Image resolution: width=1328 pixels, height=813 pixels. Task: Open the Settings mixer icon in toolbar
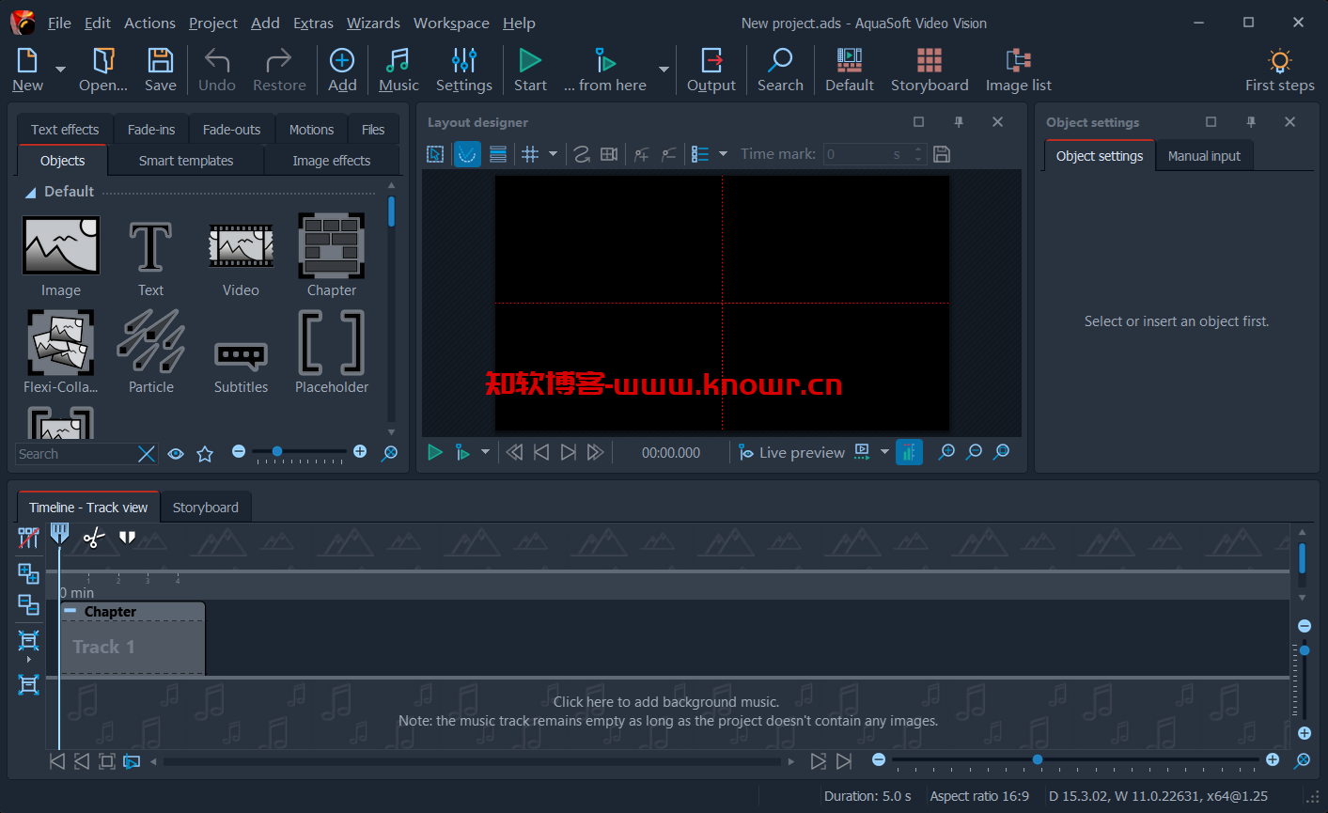pyautogui.click(x=464, y=62)
